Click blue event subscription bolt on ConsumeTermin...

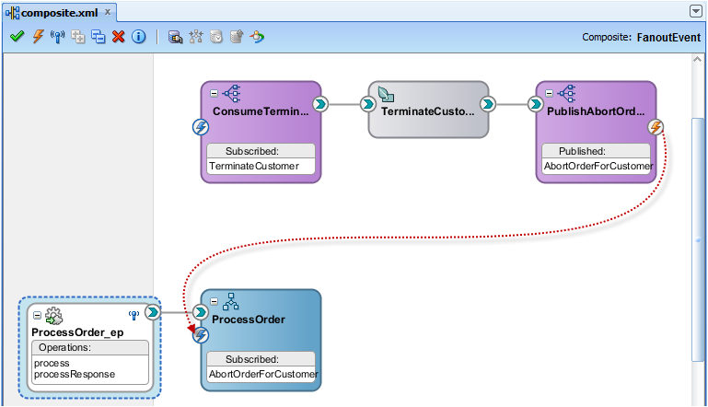click(201, 127)
